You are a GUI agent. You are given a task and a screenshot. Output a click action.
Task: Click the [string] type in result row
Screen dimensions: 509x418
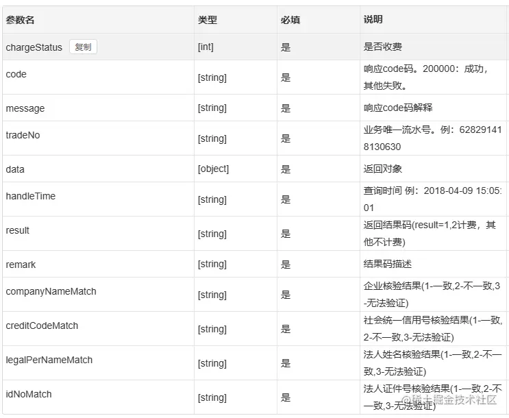tap(212, 234)
